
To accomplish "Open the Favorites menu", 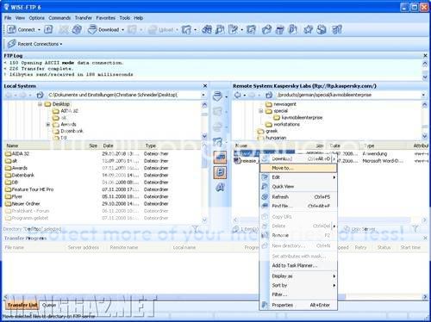I will click(105, 18).
